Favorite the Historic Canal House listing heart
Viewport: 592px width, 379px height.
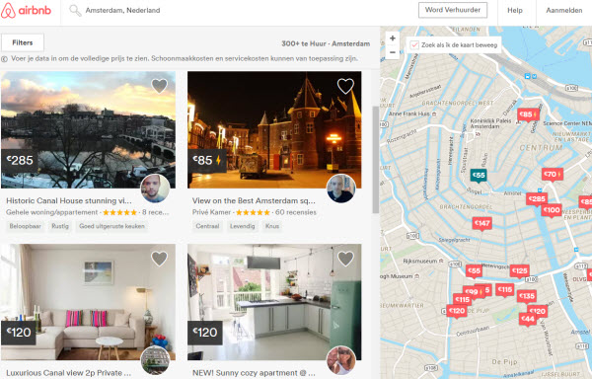pos(159,86)
